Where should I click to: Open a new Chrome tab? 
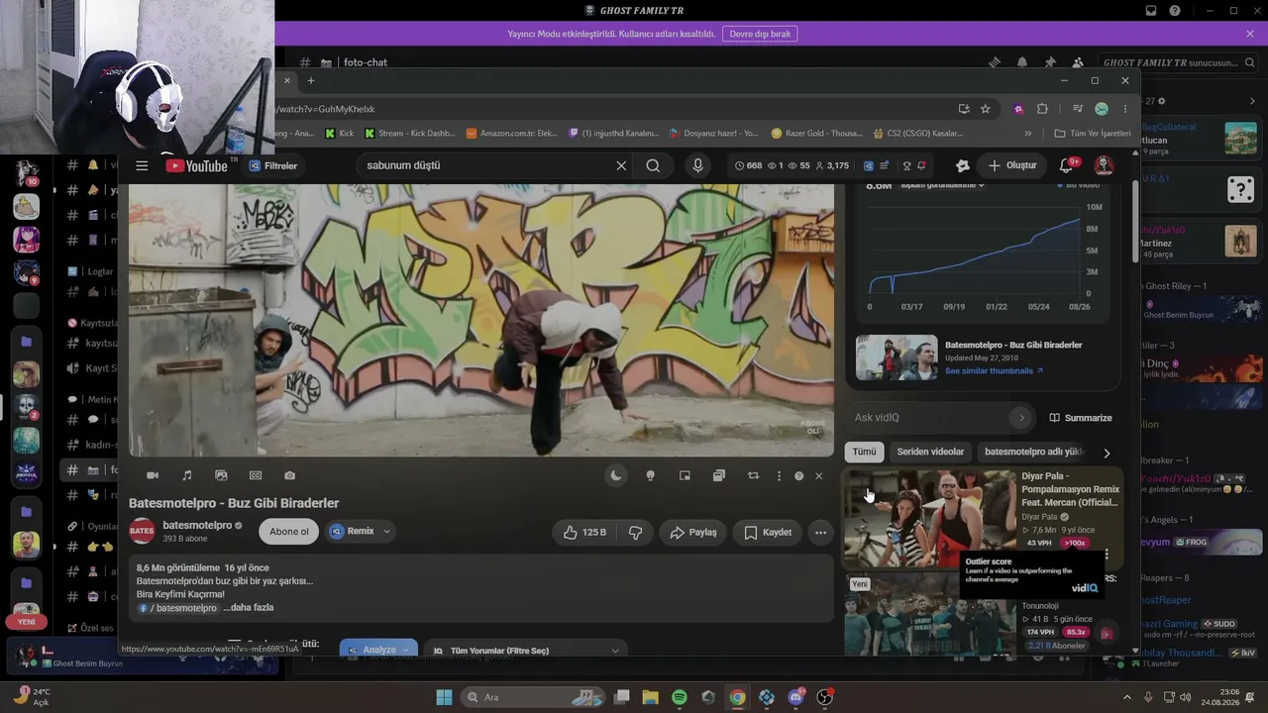pyautogui.click(x=310, y=81)
